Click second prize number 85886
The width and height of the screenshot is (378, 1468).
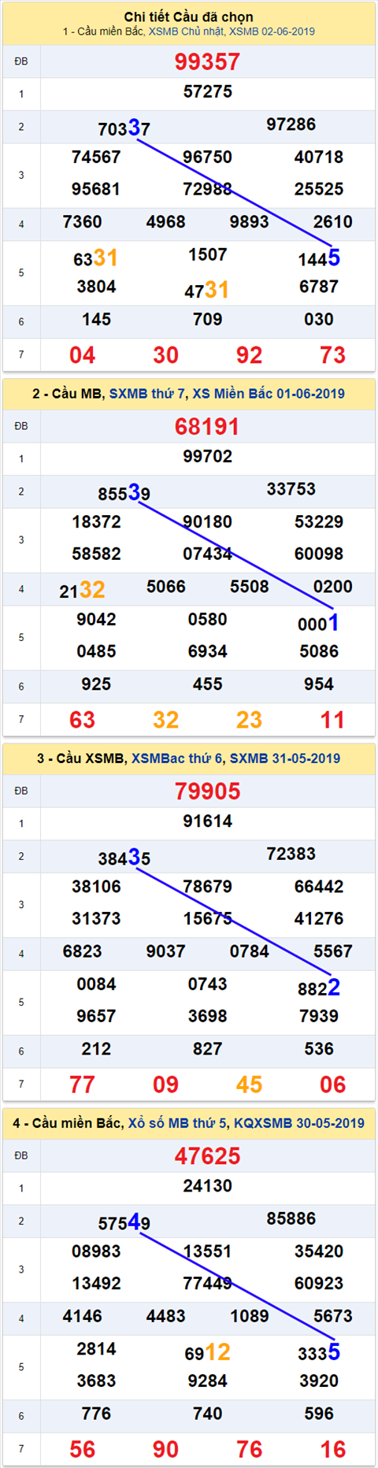point(291,1218)
